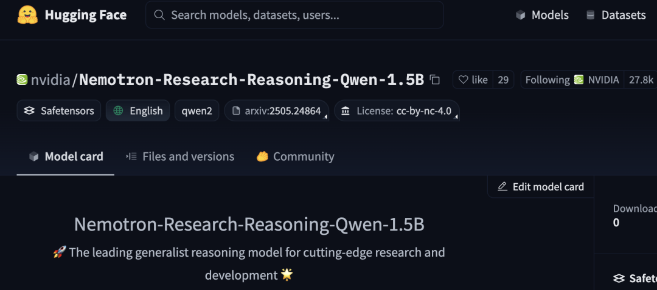
Task: Select the English language tag
Action: coord(137,111)
